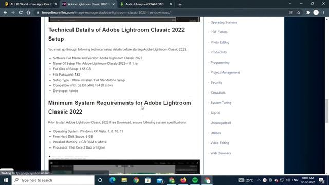
Task: Open a new browser tab with plus button
Action: [x=180, y=4]
